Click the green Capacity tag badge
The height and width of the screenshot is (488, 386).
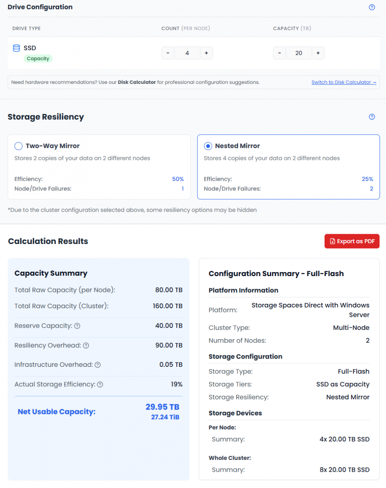[x=38, y=59]
